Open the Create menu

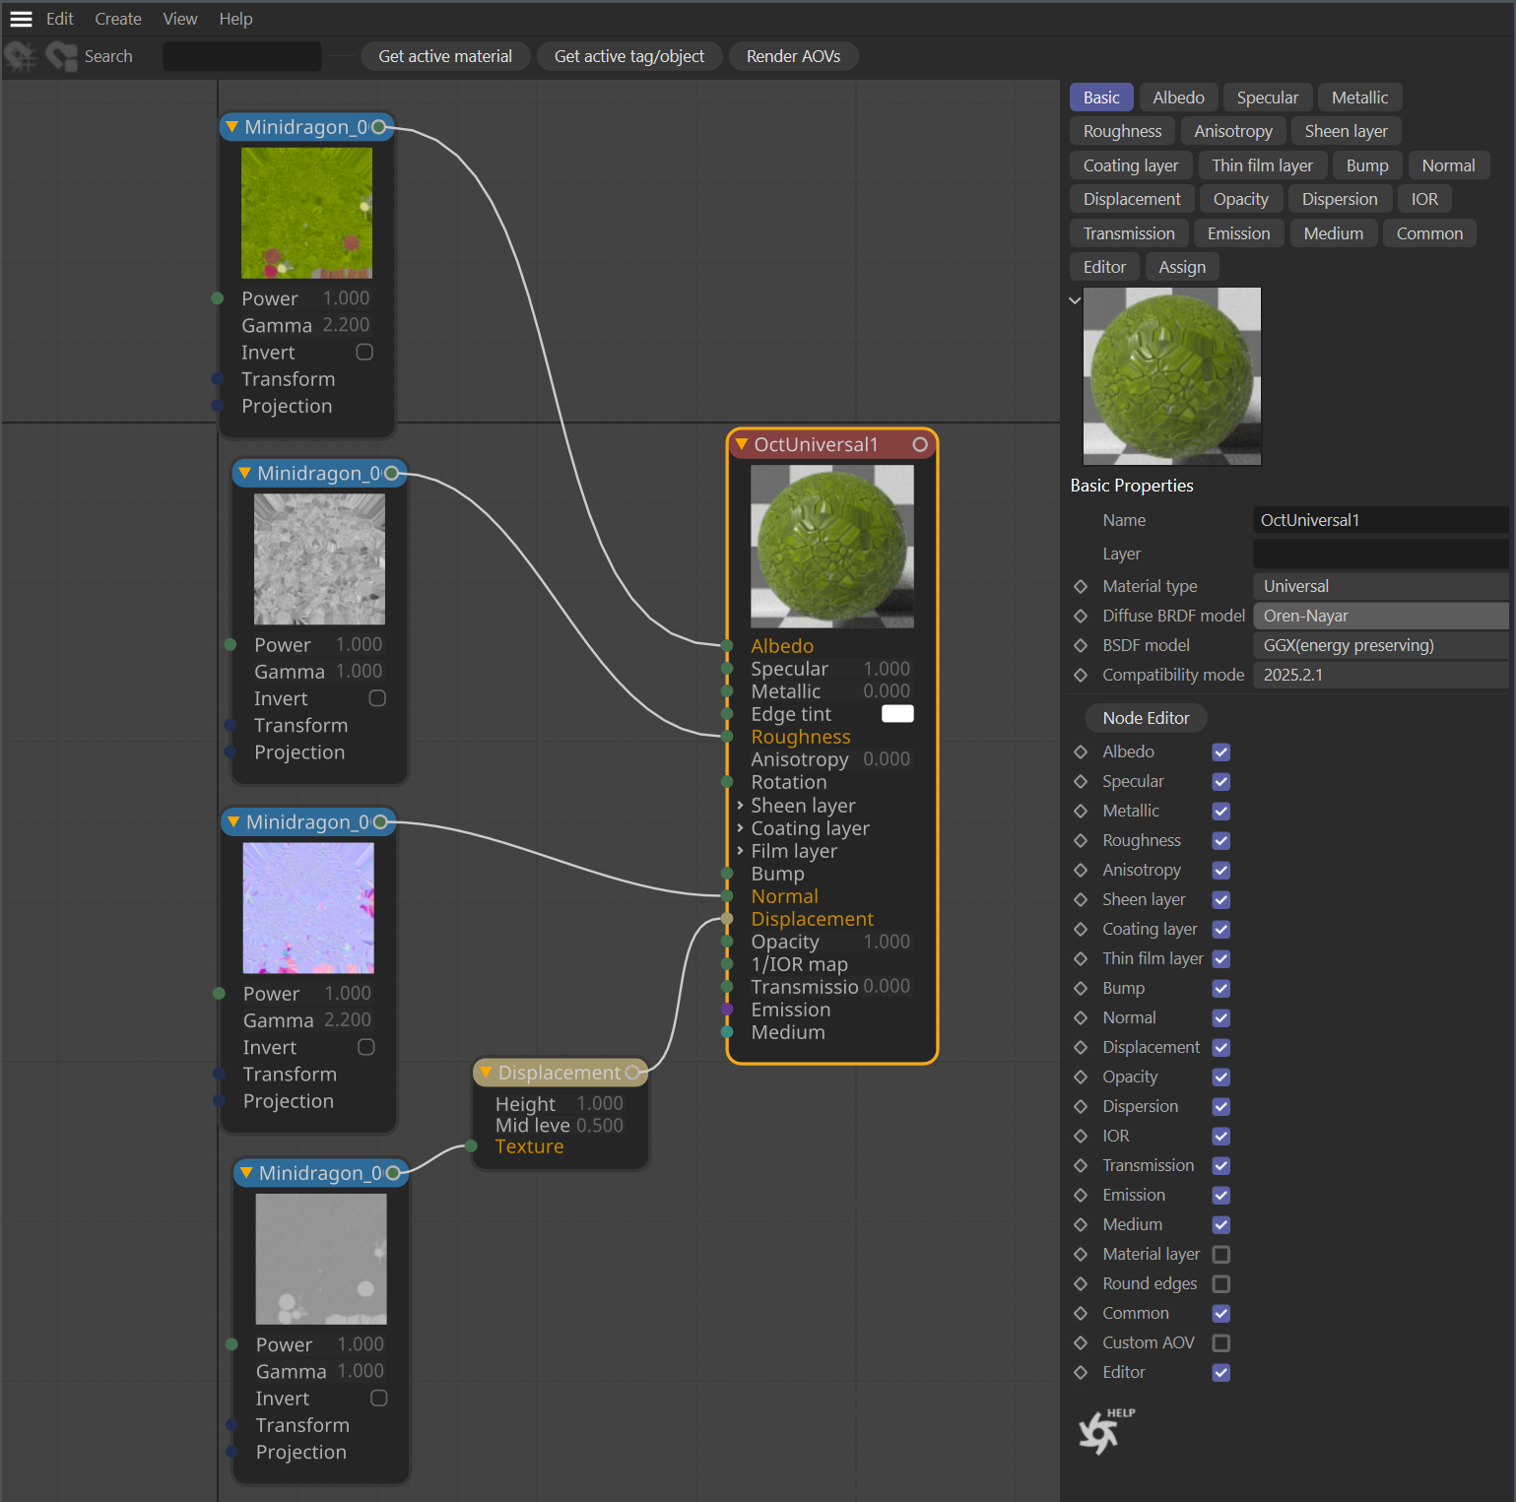[117, 19]
